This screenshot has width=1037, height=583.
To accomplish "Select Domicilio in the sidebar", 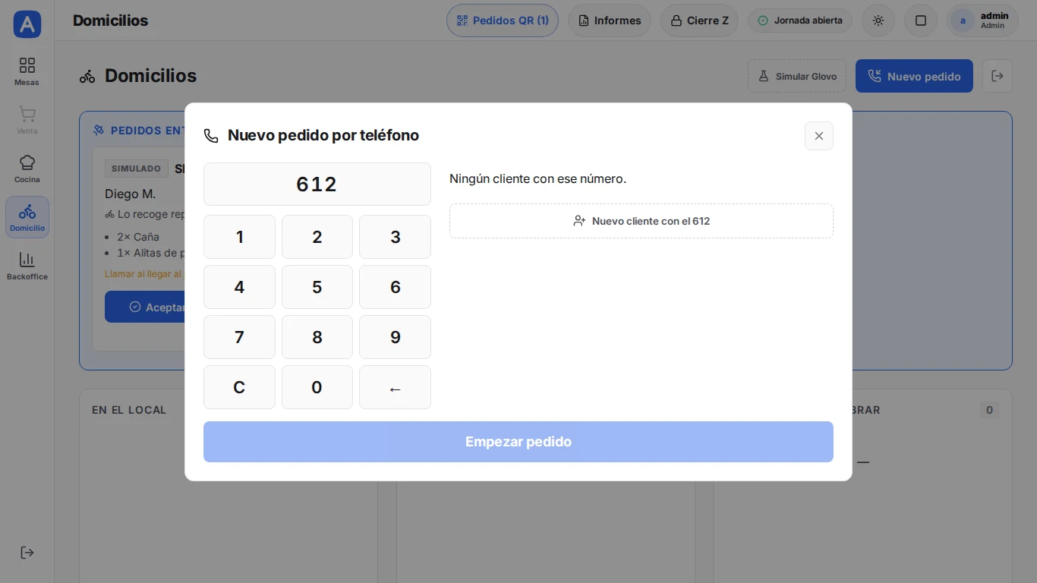I will [27, 217].
